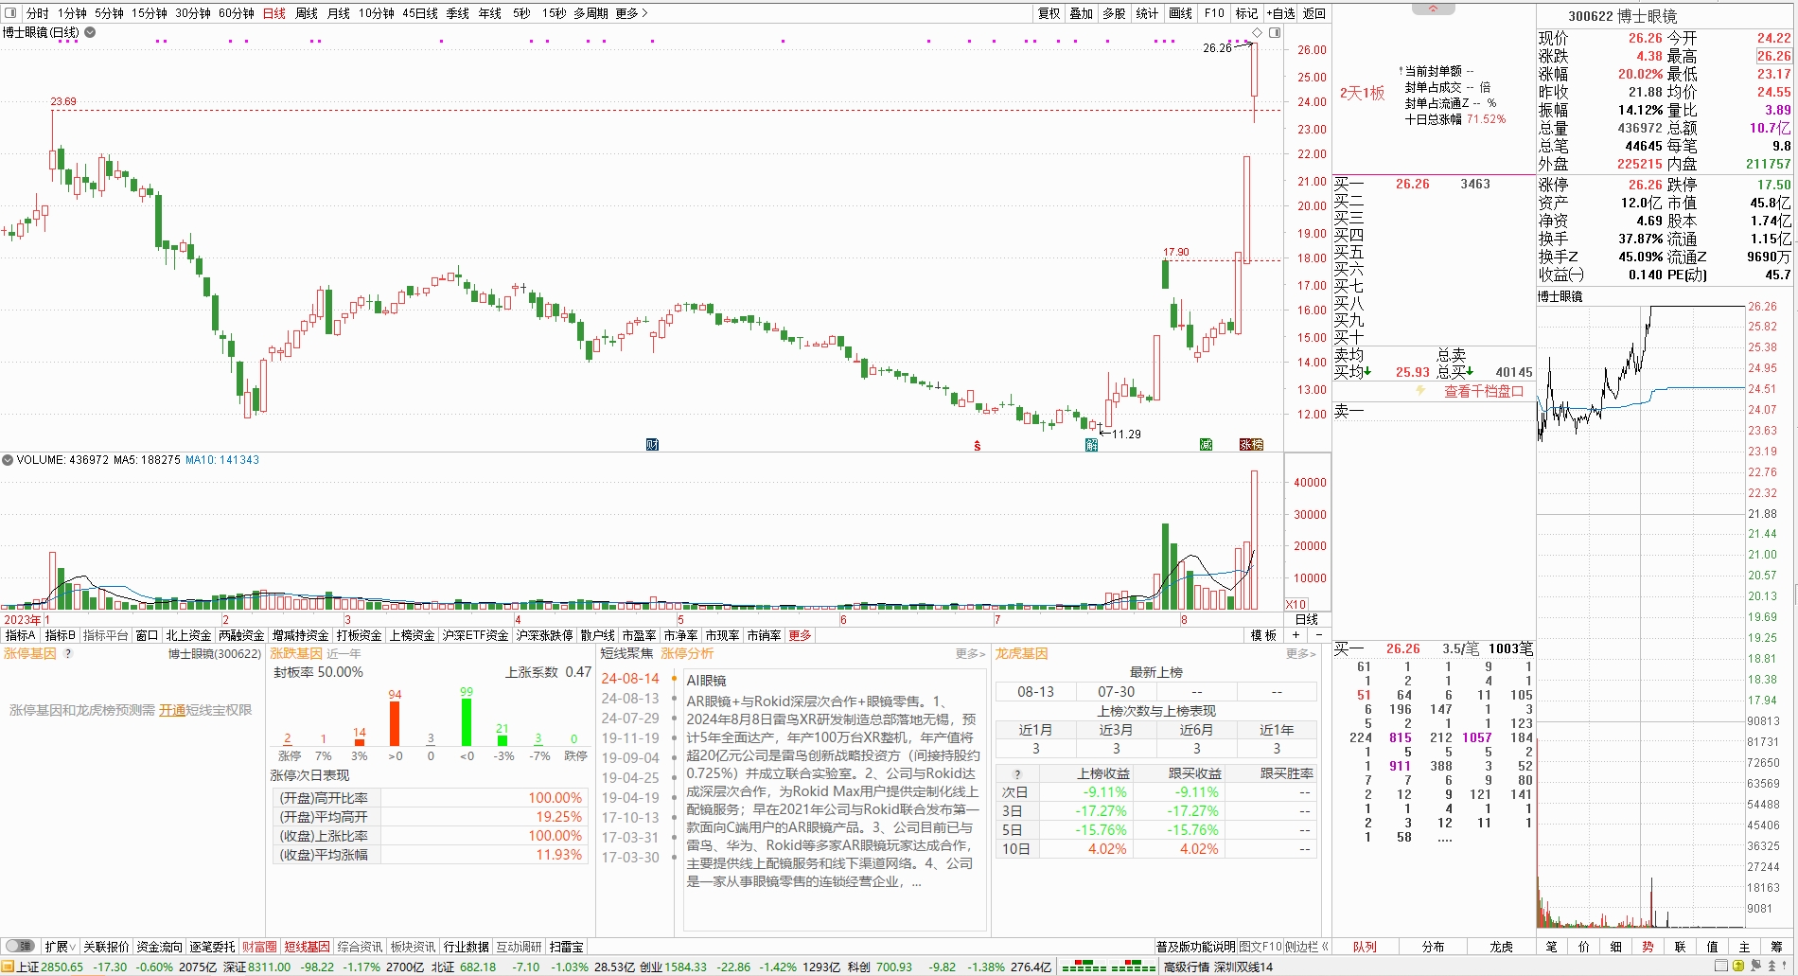Click the 24-07-29 date in the timeline list
The height and width of the screenshot is (976, 1798).
point(630,719)
